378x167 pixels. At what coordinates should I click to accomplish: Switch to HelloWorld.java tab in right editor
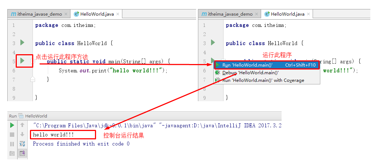(x=287, y=14)
